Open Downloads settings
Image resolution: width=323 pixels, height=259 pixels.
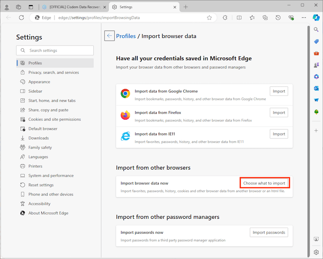point(55,138)
